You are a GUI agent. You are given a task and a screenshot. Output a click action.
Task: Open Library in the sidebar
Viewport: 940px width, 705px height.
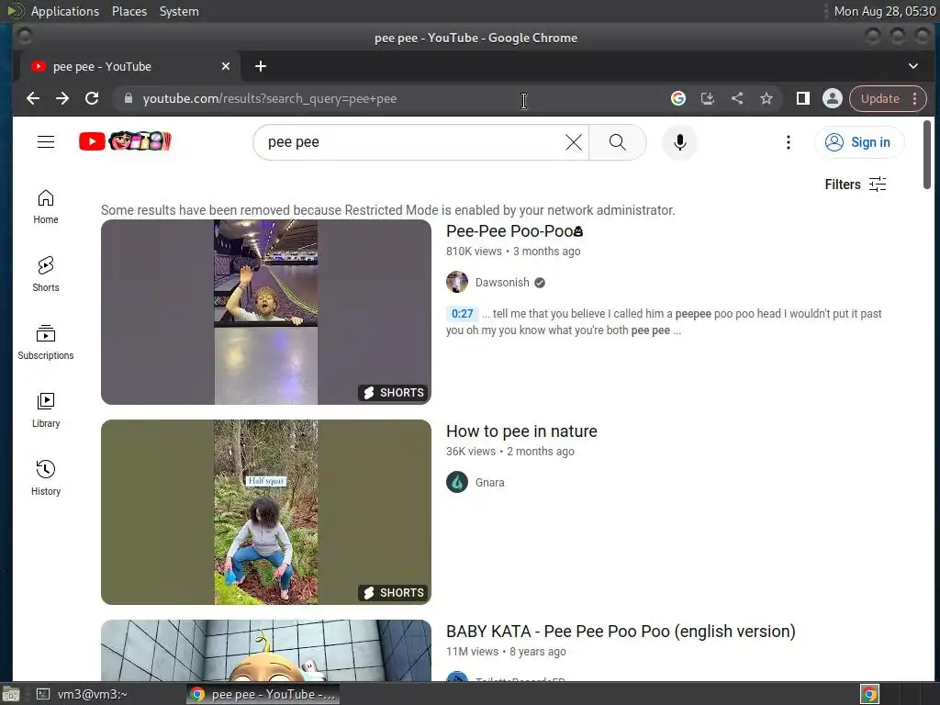[x=46, y=410]
